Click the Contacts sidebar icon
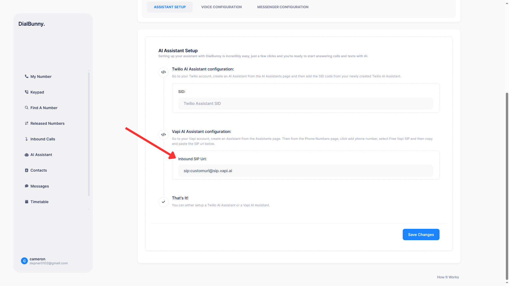The height and width of the screenshot is (286, 509). point(27,170)
